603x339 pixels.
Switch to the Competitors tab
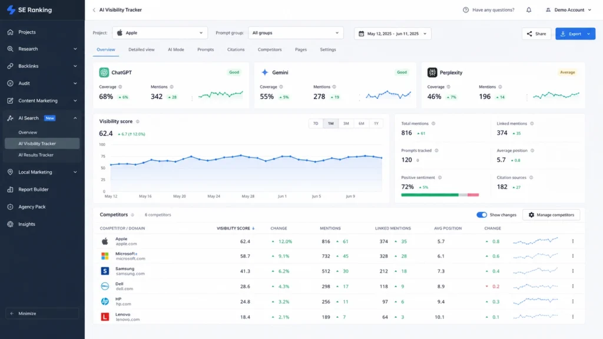(x=270, y=49)
